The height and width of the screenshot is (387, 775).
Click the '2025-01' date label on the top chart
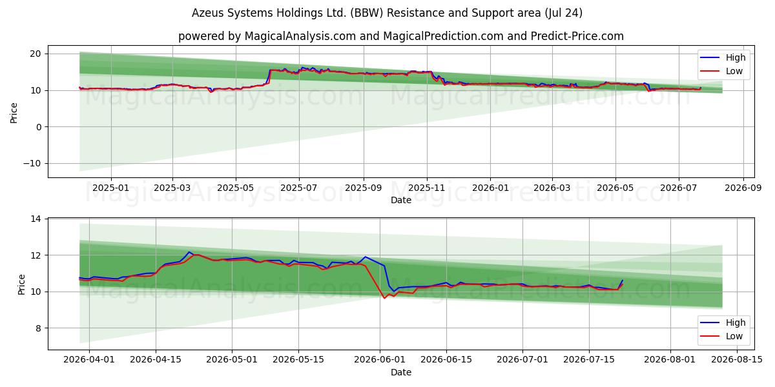[x=111, y=188]
